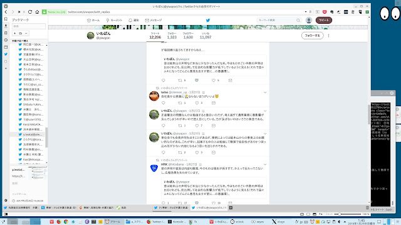Open the account avatar menu in Twitter header

pyautogui.click(x=309, y=20)
